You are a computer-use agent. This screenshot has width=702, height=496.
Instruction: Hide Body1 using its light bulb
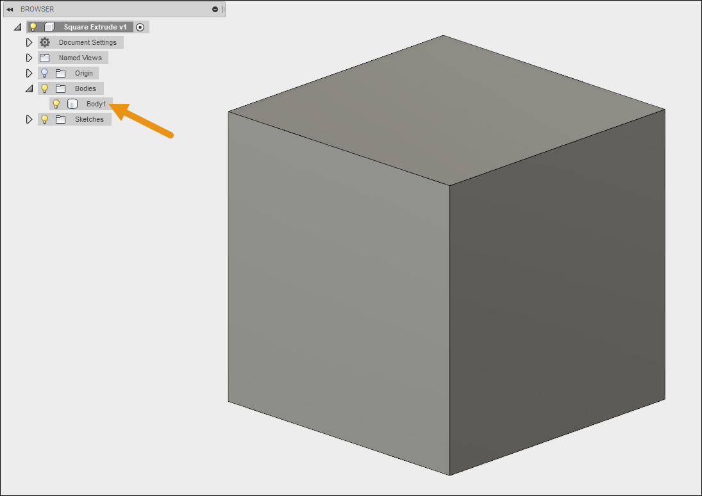pos(56,104)
